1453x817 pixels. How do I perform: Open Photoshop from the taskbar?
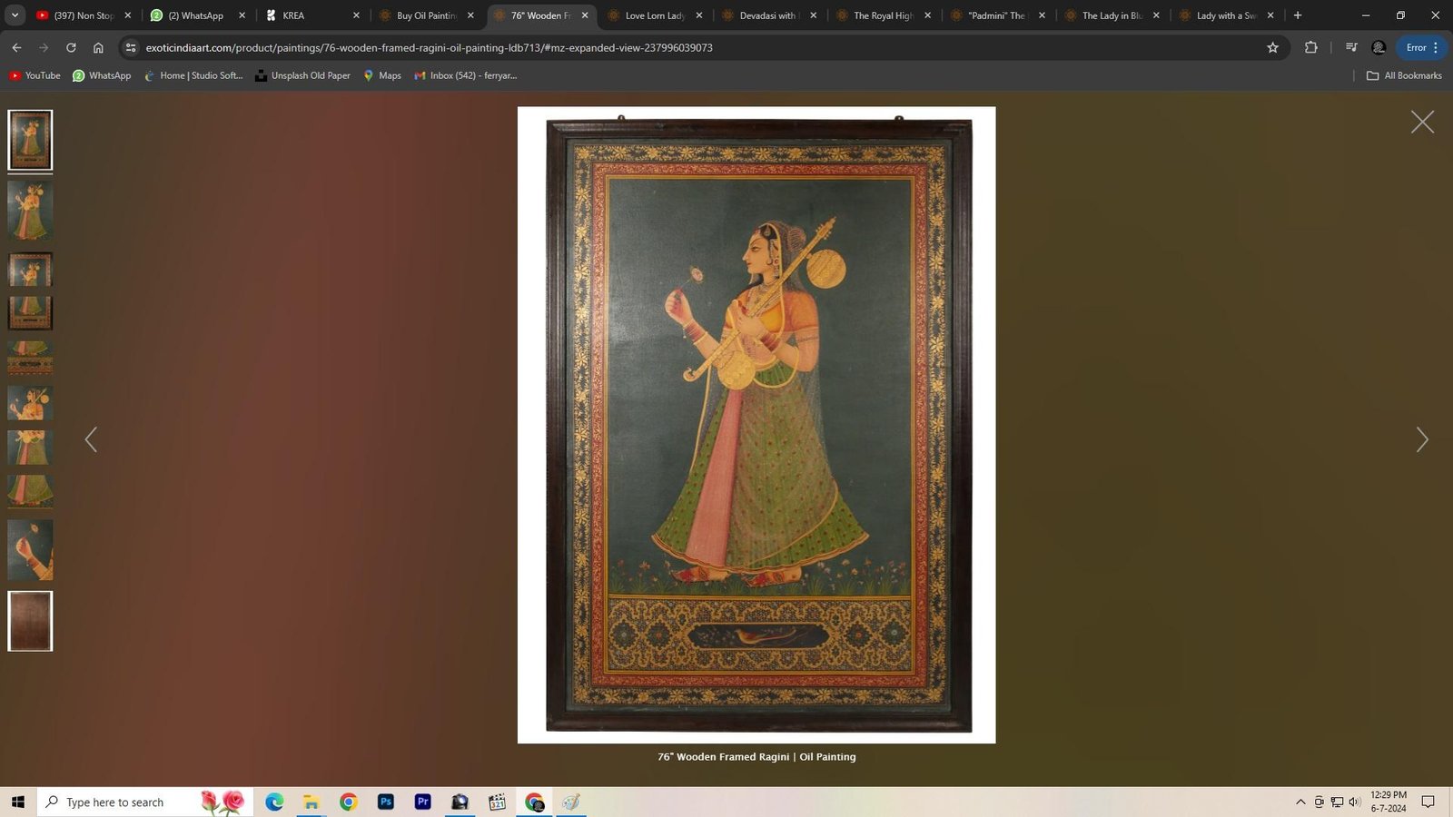coord(386,802)
